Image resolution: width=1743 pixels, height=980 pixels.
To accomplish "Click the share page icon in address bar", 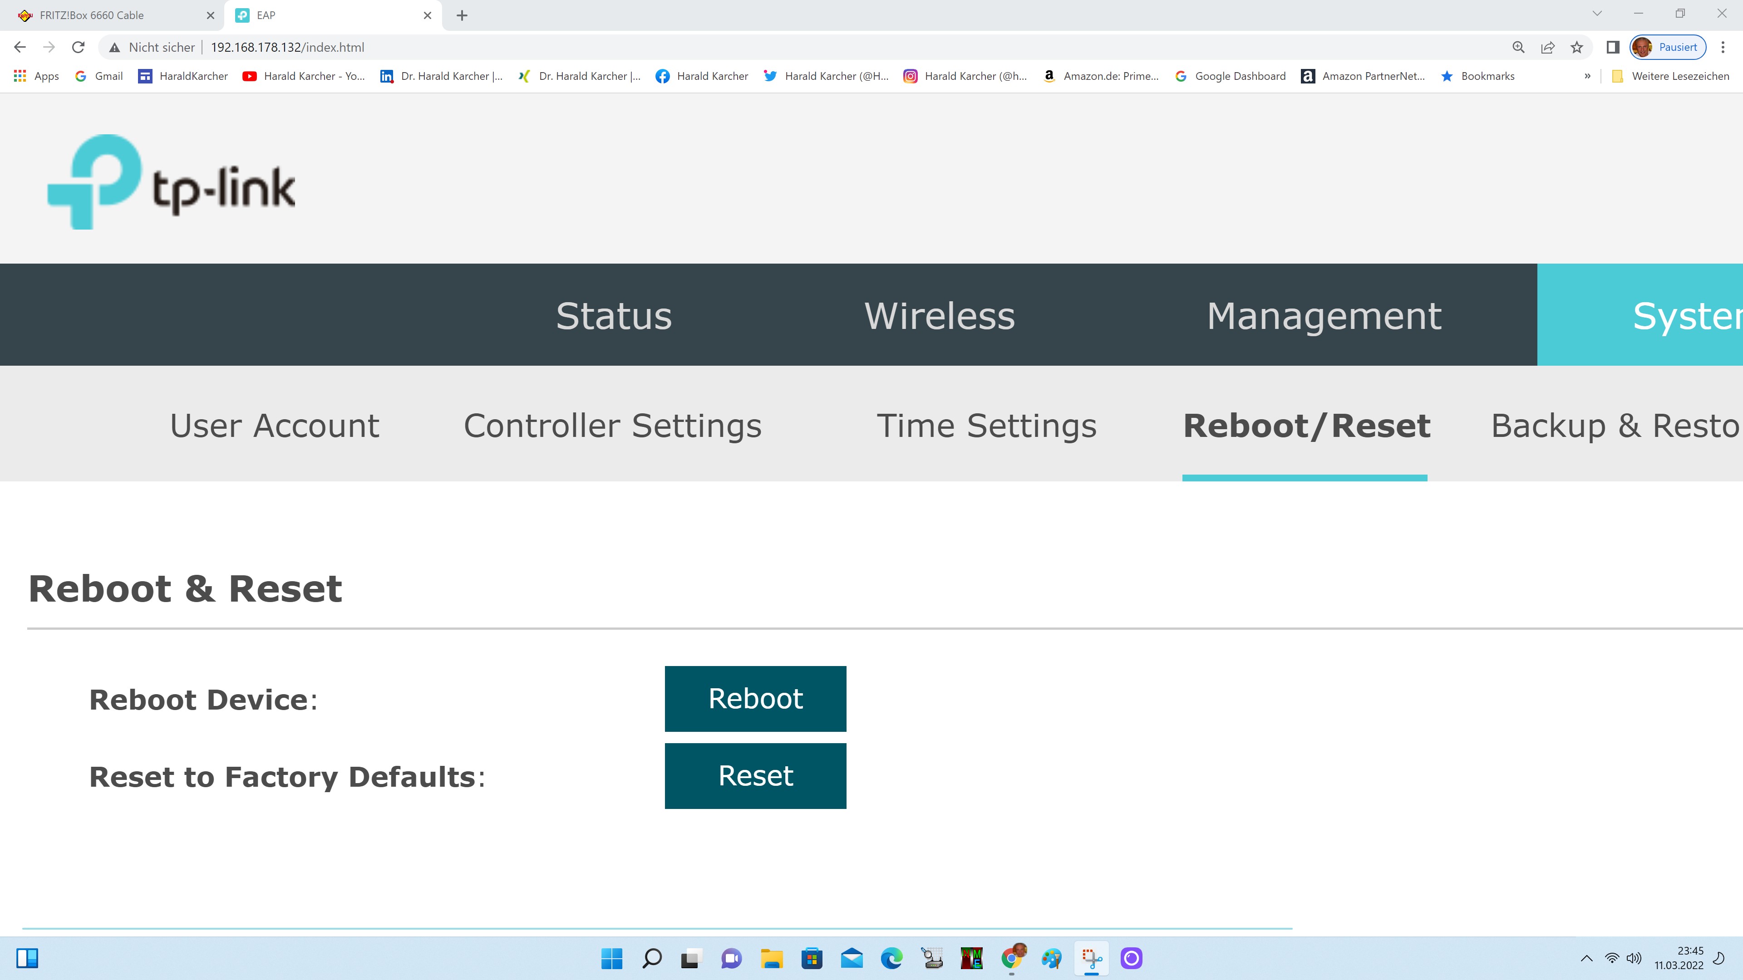I will (x=1548, y=47).
